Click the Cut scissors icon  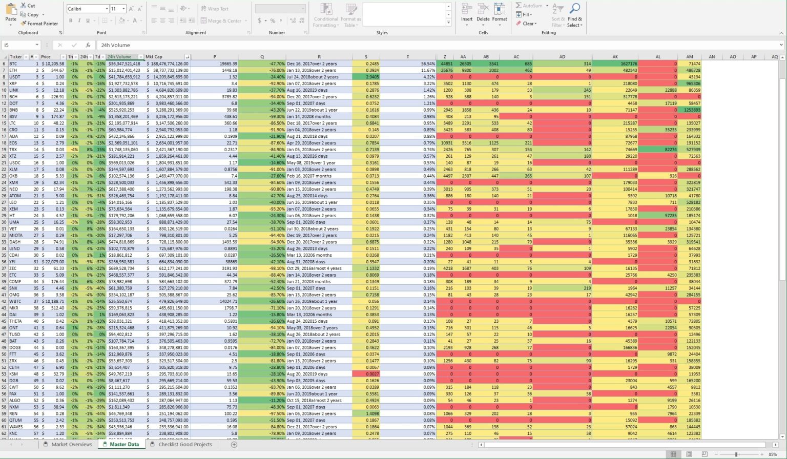[x=23, y=6]
